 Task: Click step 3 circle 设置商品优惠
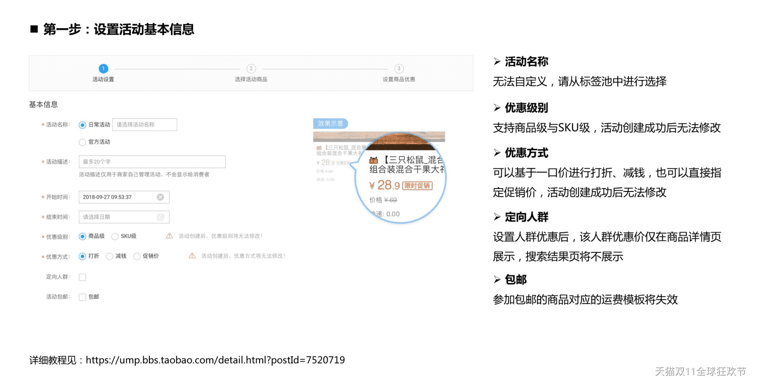tap(399, 69)
